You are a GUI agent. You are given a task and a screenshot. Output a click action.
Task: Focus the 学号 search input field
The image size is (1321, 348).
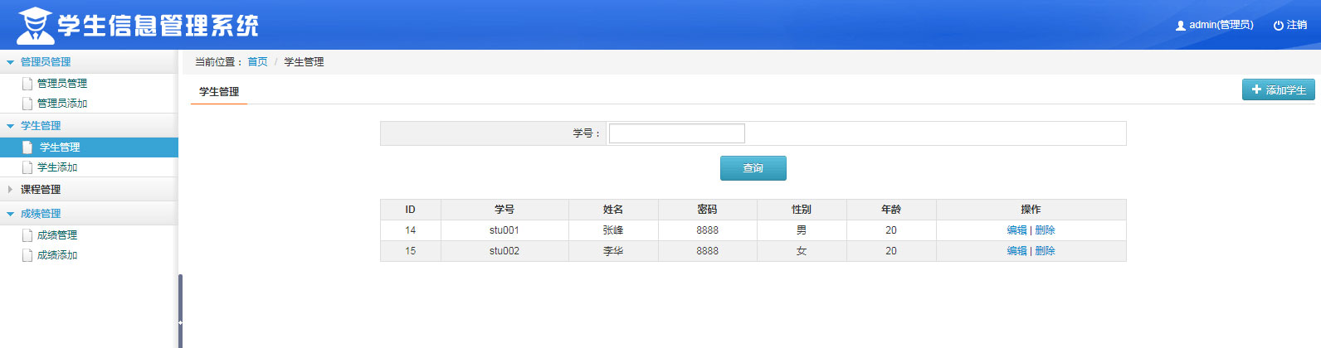click(x=676, y=133)
